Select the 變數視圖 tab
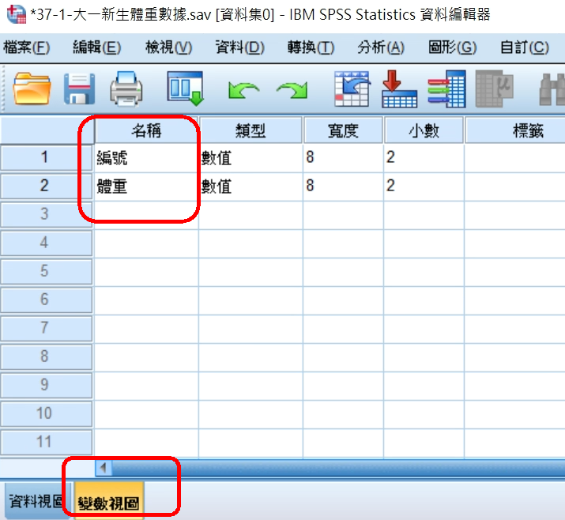Screen dimensions: 565x520 point(109,502)
